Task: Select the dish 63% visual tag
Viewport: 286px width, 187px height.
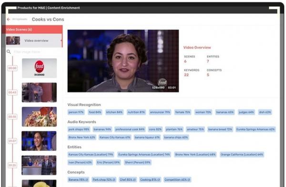Action: click(265, 112)
